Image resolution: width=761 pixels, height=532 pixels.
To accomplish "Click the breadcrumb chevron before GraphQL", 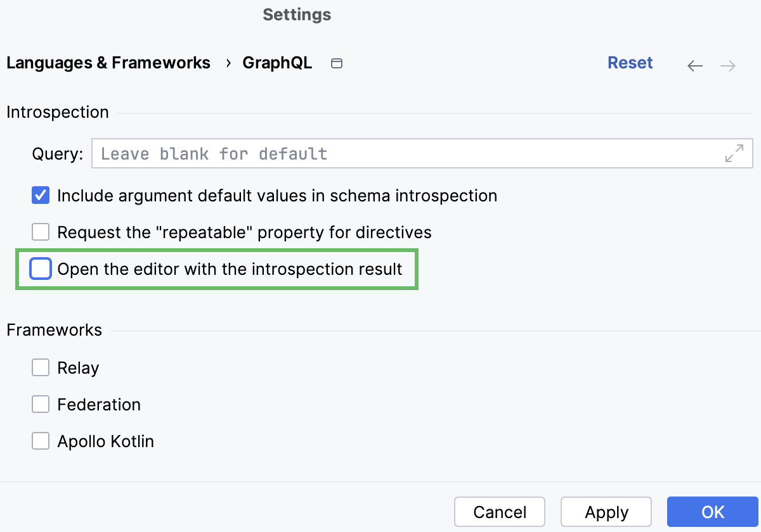I will click(228, 63).
